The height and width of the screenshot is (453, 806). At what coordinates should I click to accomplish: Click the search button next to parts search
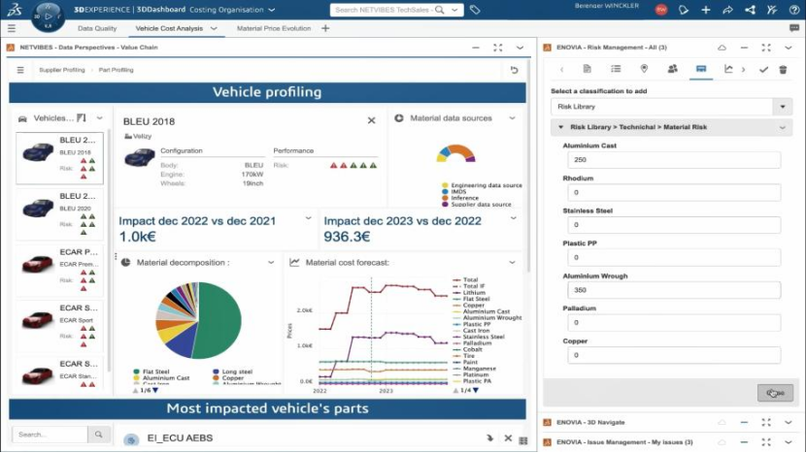tap(98, 435)
